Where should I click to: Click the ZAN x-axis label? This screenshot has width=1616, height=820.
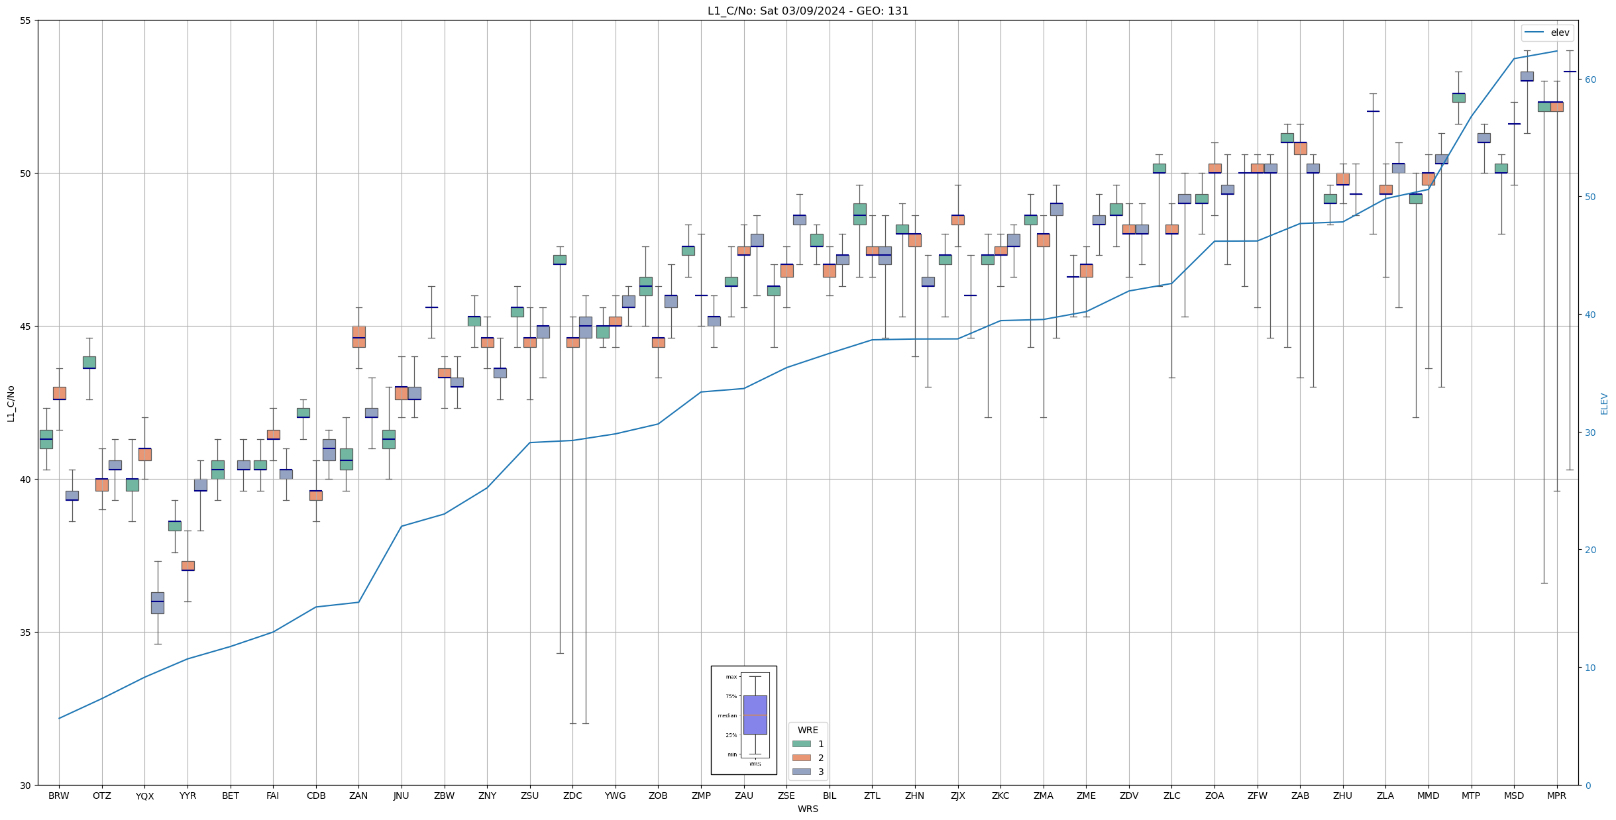(358, 796)
